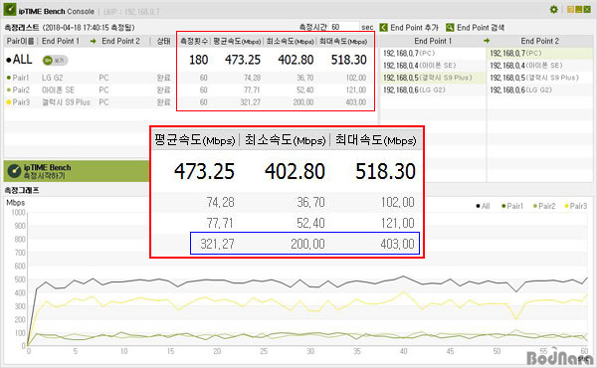The image size is (597, 368).
Task: Select the Pair3 갤럭시 S9 Plus row
Action: (x=90, y=102)
